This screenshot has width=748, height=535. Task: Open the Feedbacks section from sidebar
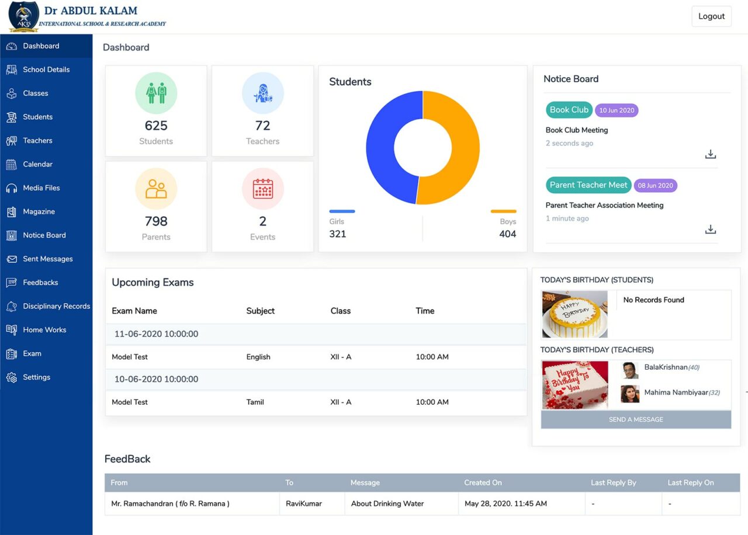(40, 282)
